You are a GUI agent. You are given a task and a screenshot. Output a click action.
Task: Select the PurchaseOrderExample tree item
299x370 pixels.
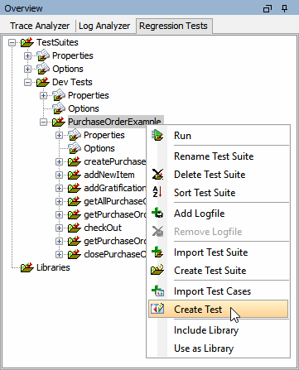click(x=114, y=122)
